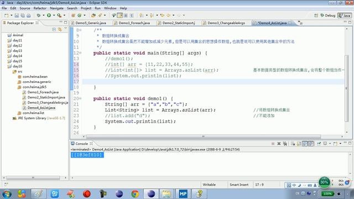Select the Java perspective button
The width and height of the screenshot is (354, 199).
pos(345,15)
